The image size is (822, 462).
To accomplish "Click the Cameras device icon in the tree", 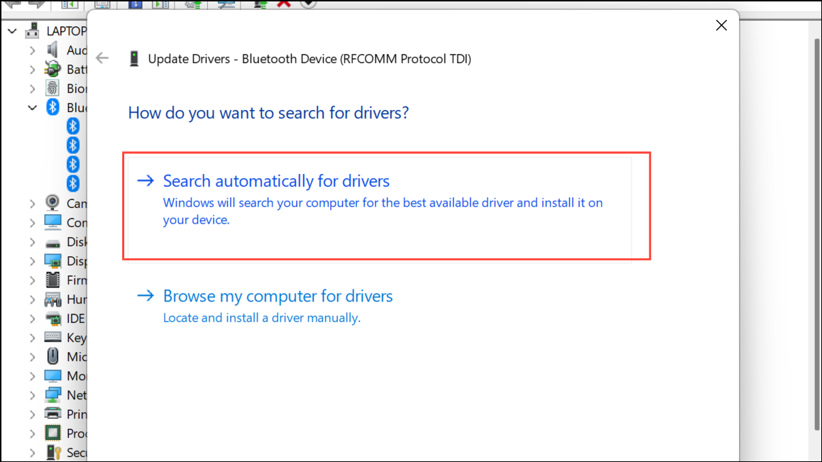I will click(x=53, y=203).
